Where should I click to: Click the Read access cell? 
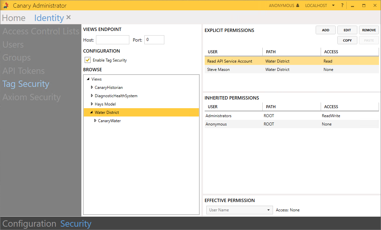click(328, 61)
